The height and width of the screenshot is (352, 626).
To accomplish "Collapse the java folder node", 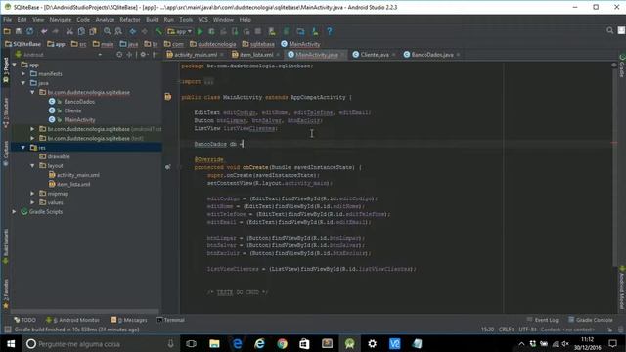I will [23, 83].
